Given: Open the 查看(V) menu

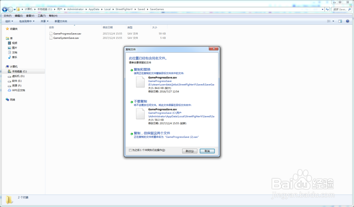Looking at the screenshot, I should tap(30, 16).
